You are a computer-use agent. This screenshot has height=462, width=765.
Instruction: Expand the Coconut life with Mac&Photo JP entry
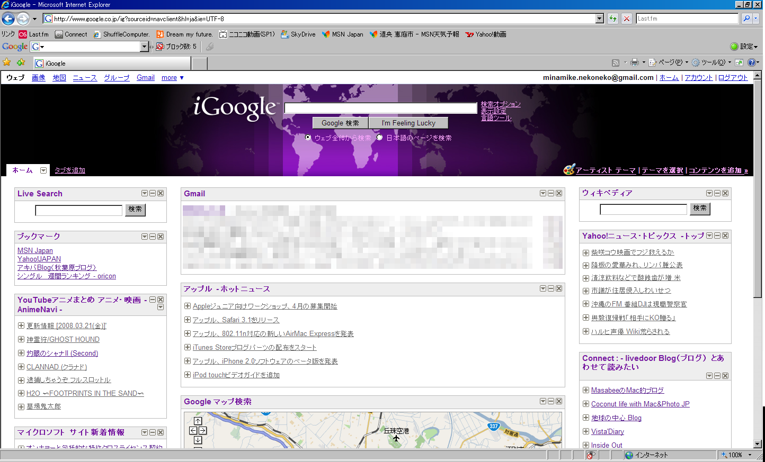tap(586, 404)
